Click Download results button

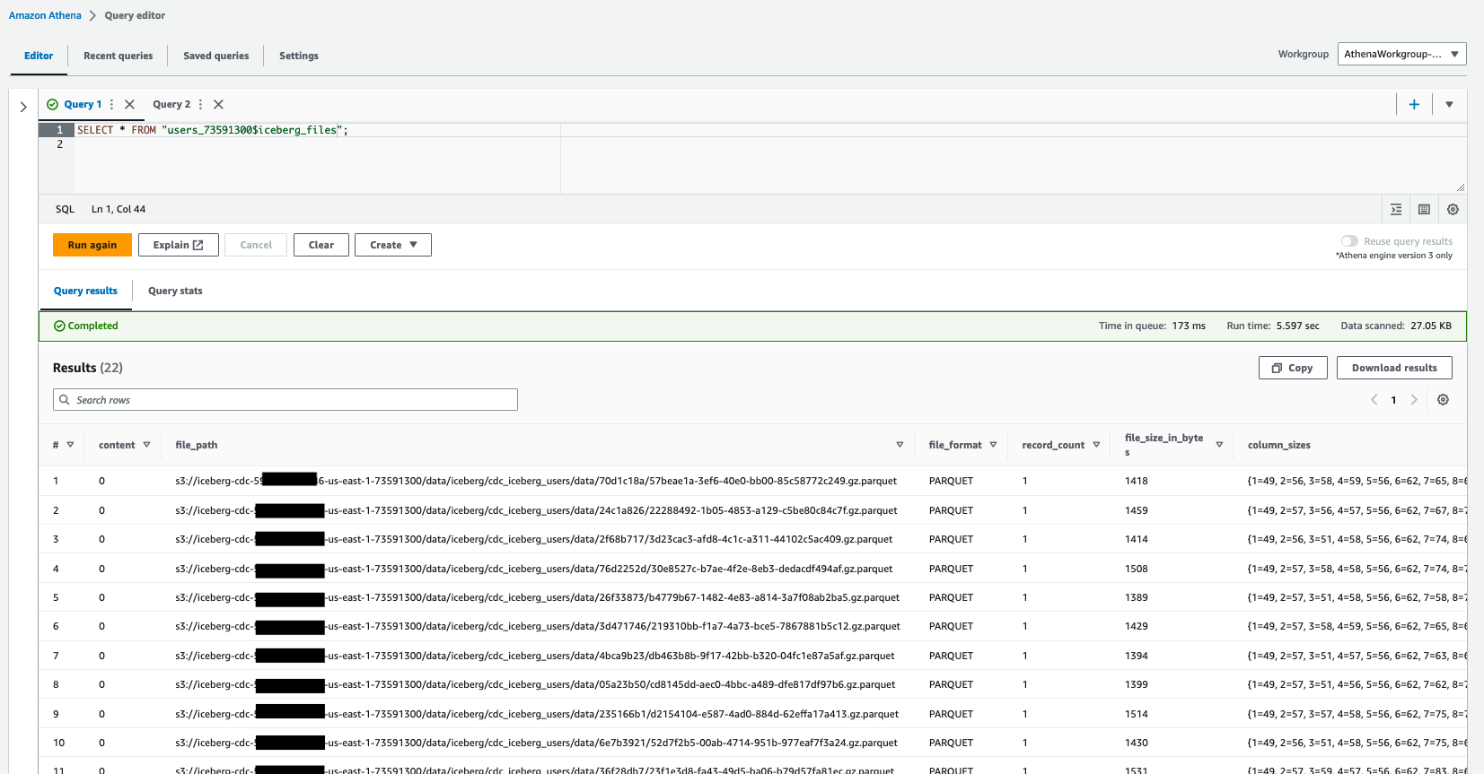(1394, 368)
